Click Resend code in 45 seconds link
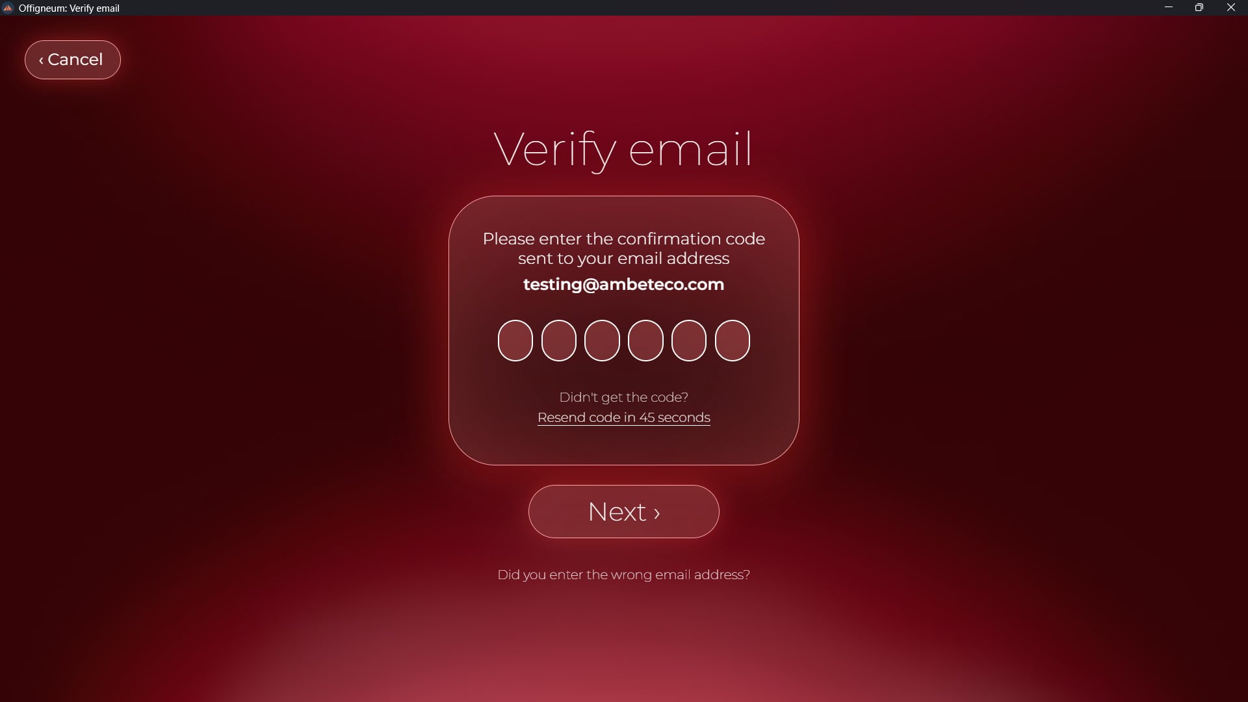 623,417
